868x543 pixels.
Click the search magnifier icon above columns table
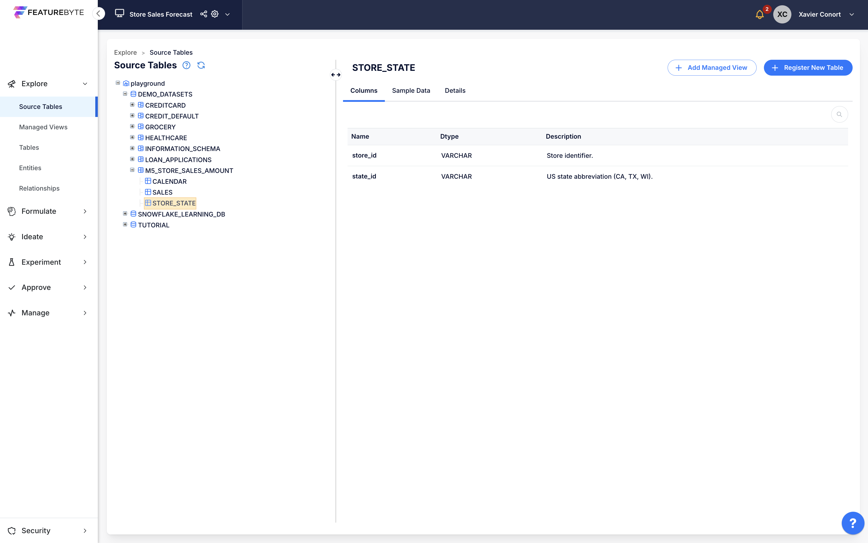coord(839,114)
